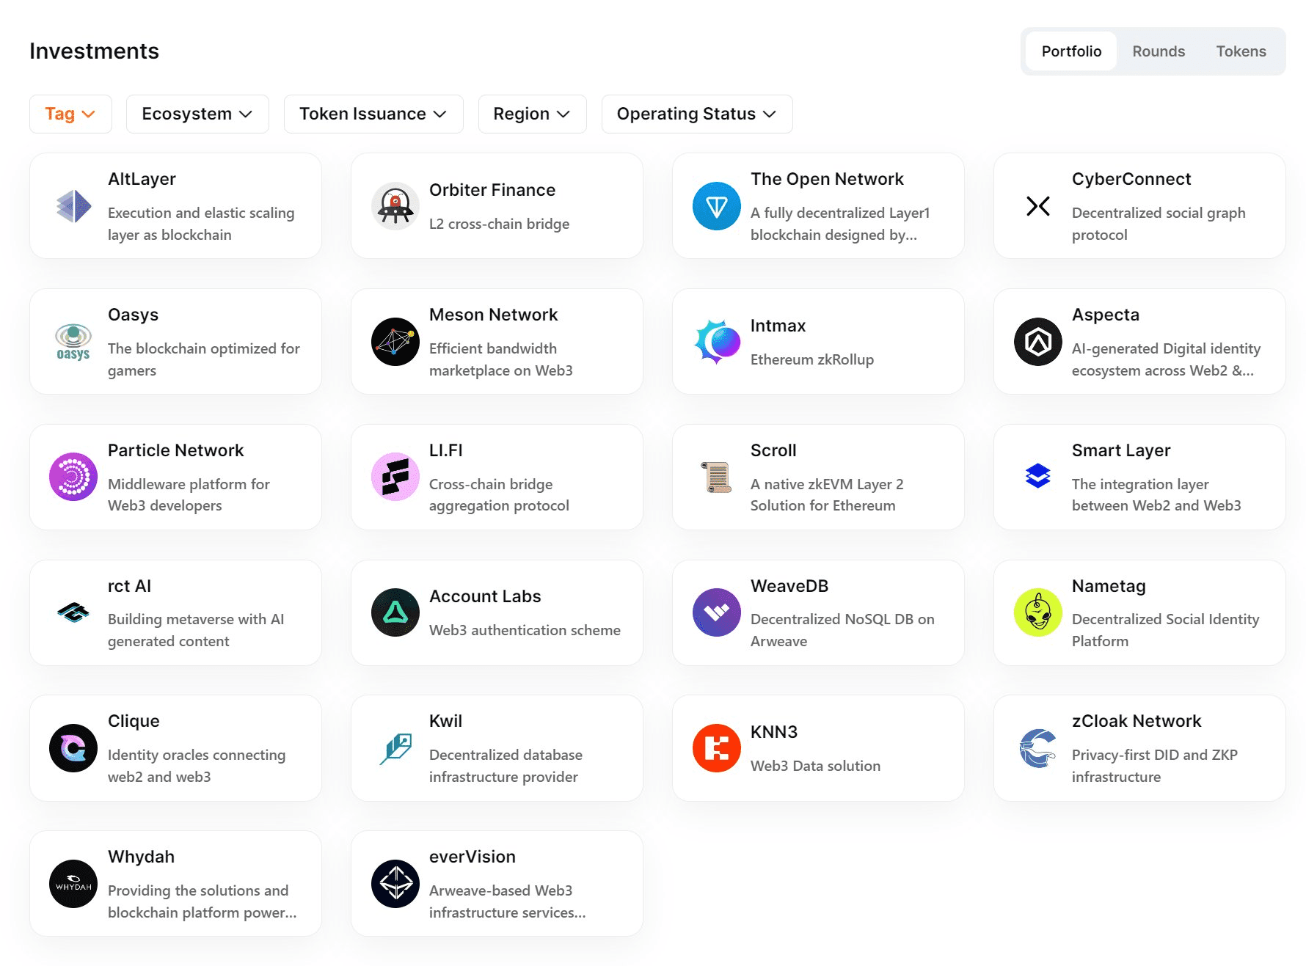Click 'The integration layer between Web2' text
Viewport: 1306px width, 966px height.
[x=1156, y=494]
